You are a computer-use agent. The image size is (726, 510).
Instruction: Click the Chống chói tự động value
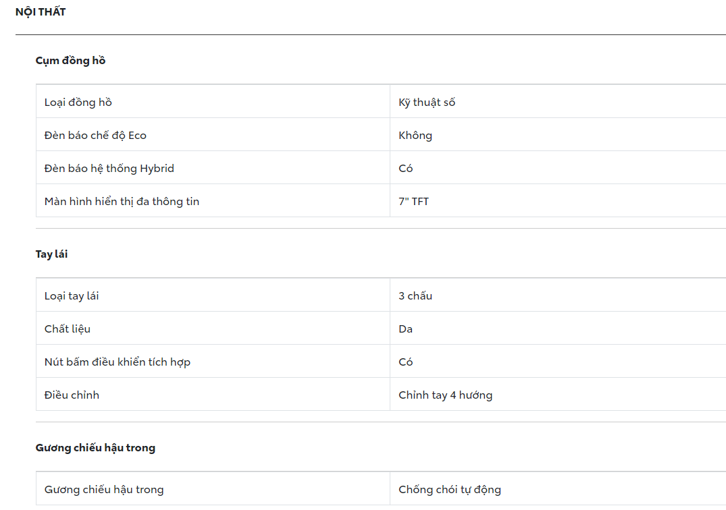[x=450, y=490]
